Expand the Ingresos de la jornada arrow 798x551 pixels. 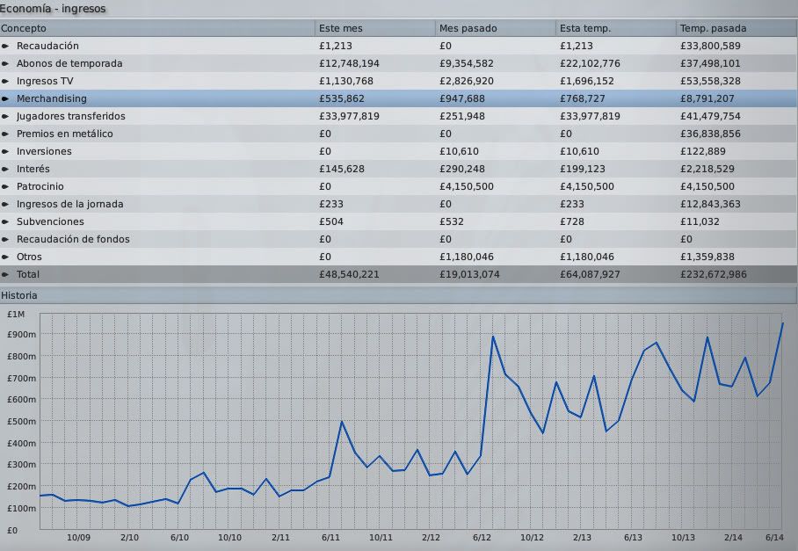coord(5,204)
